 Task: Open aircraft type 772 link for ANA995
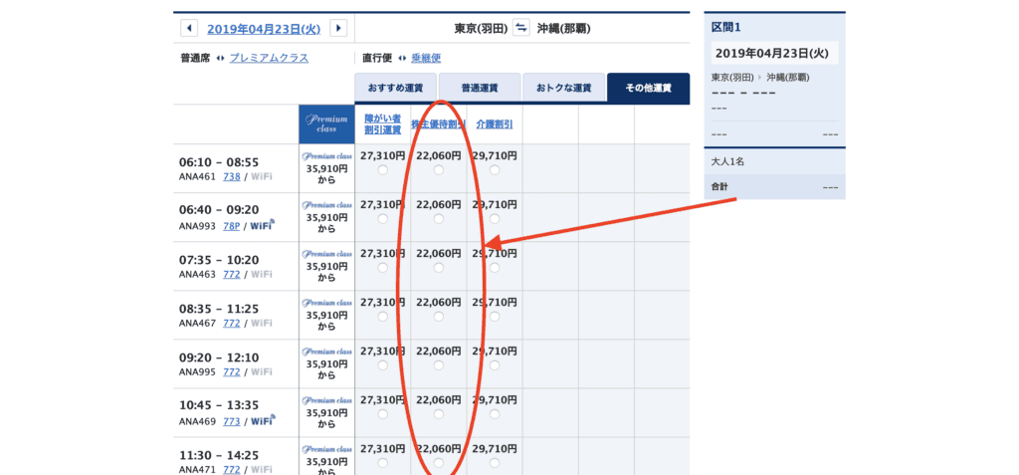231,372
